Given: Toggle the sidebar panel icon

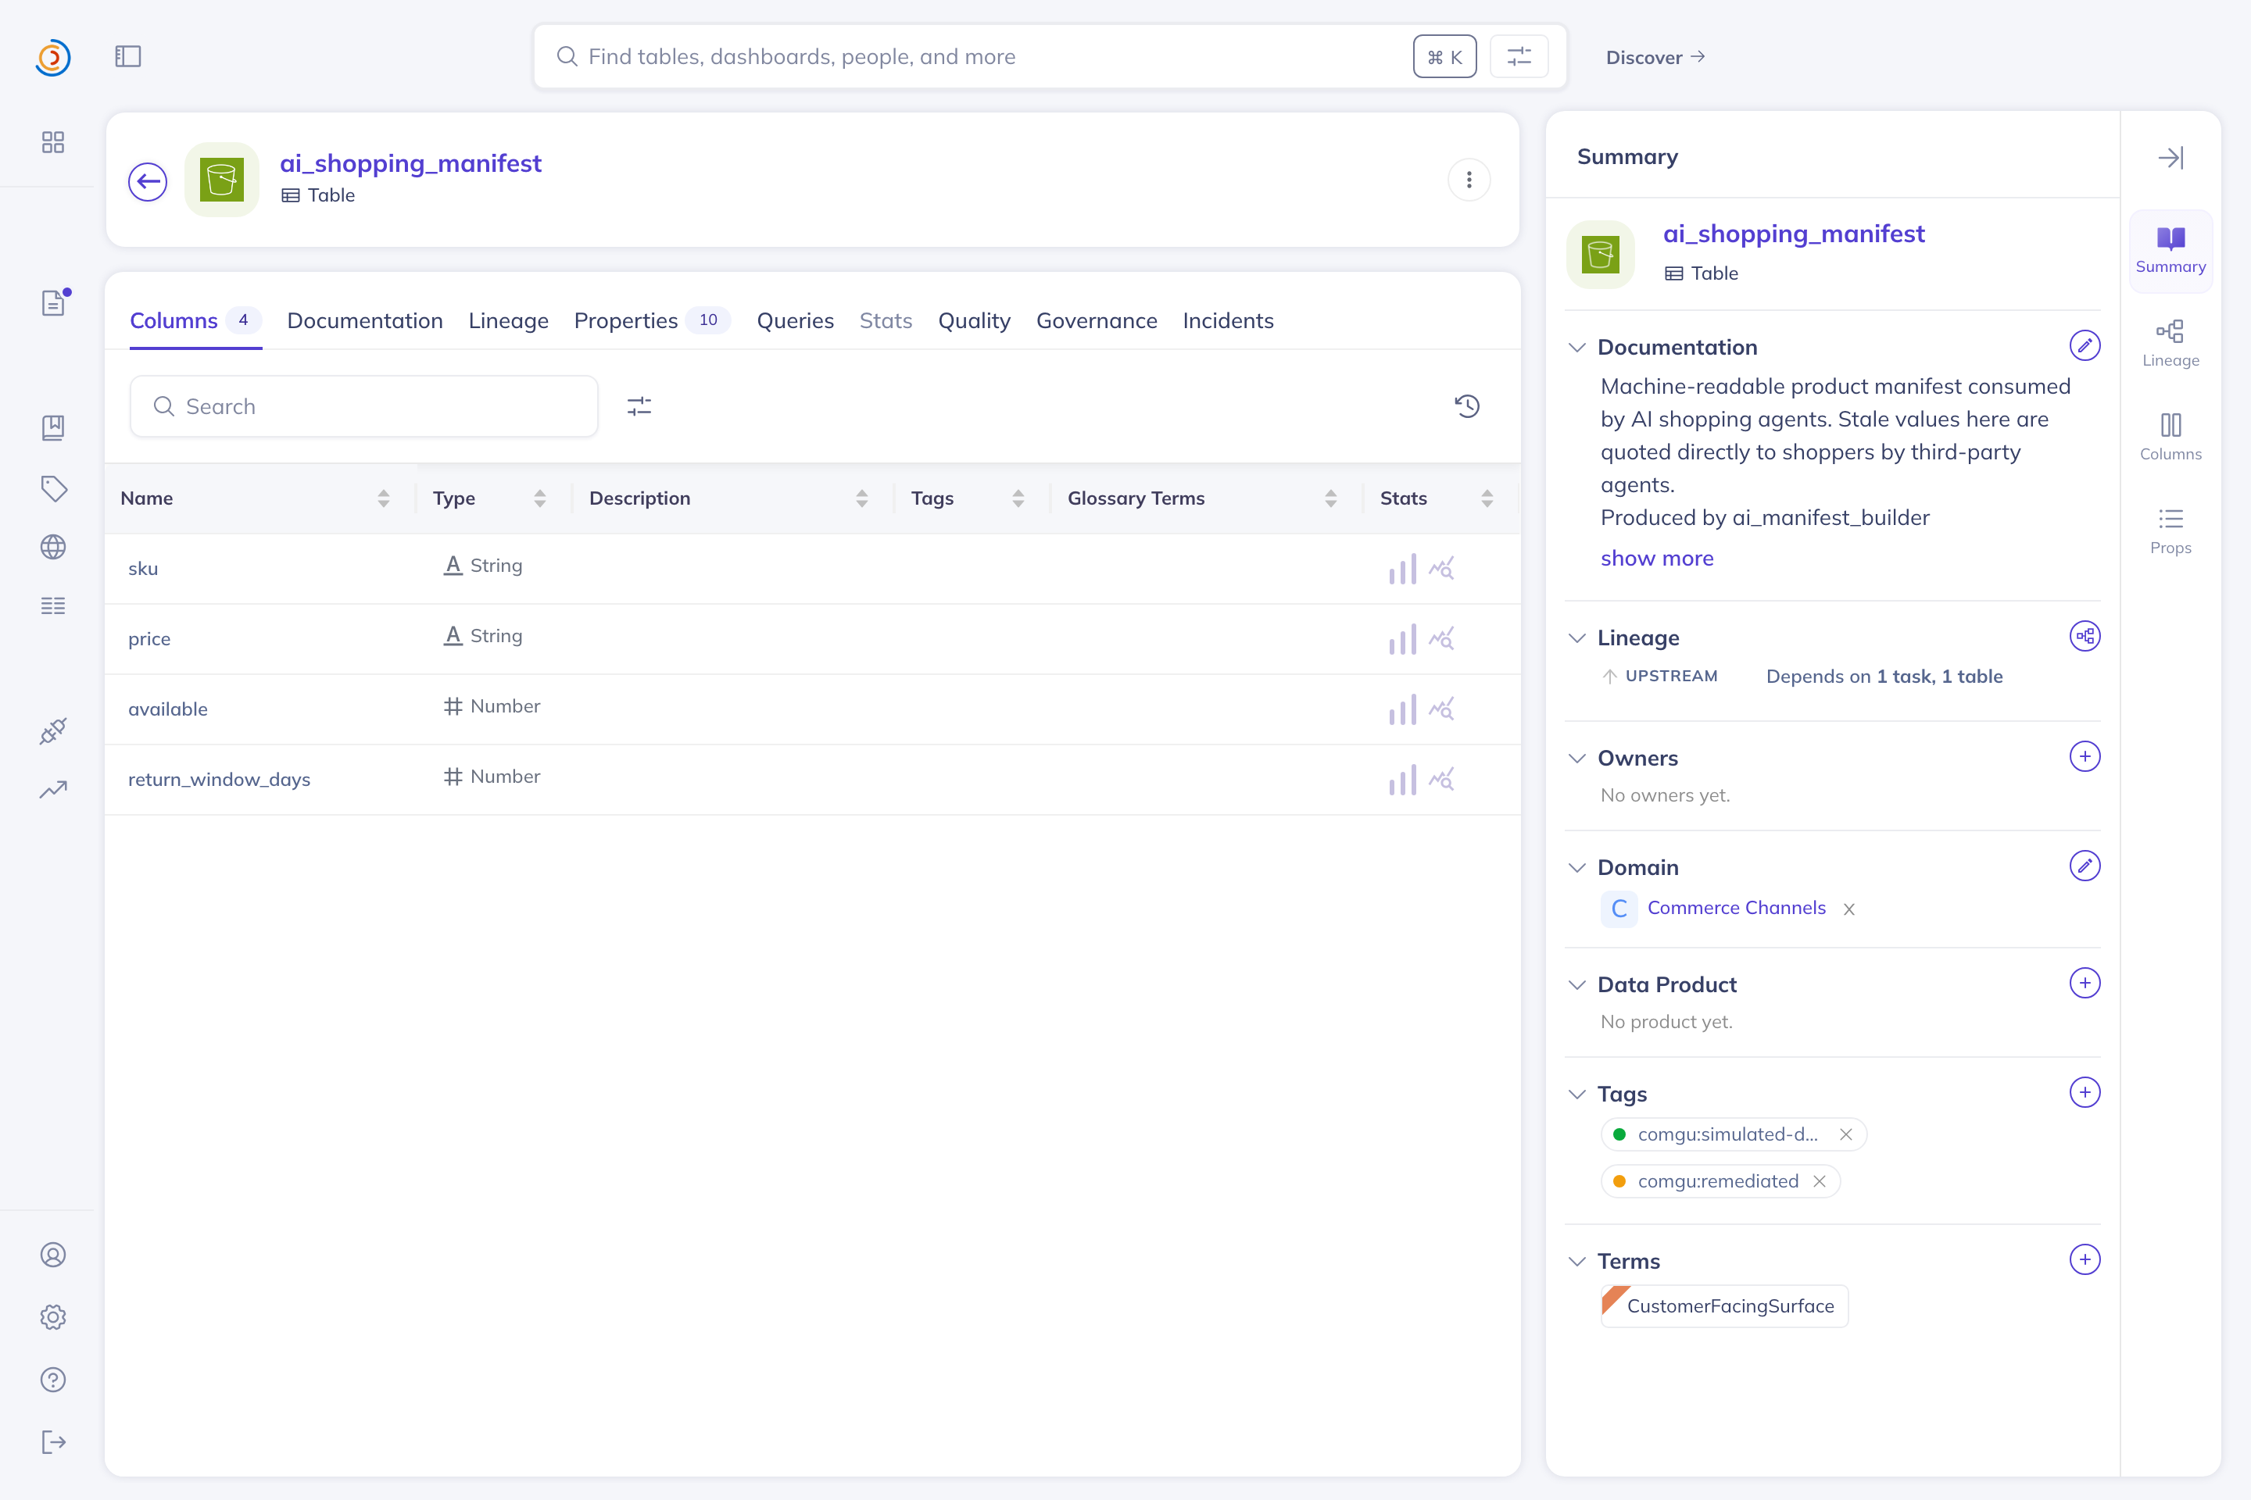Looking at the screenshot, I should pos(128,56).
